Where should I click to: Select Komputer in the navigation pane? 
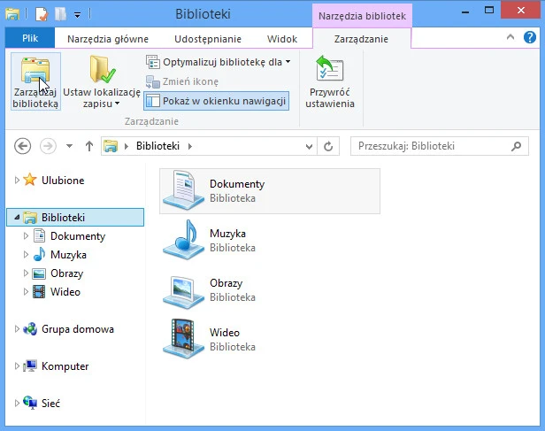(65, 366)
